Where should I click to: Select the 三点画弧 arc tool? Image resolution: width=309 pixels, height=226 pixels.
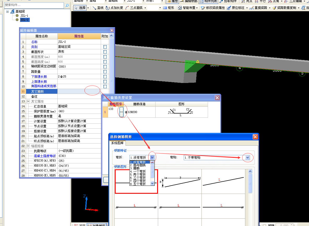(x=134, y=8)
